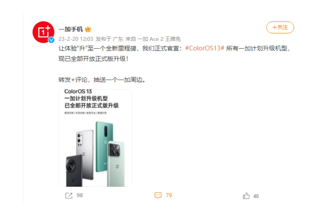Follow the account with +关注 button
Screen dimensions: 336x216
tap(280, 28)
